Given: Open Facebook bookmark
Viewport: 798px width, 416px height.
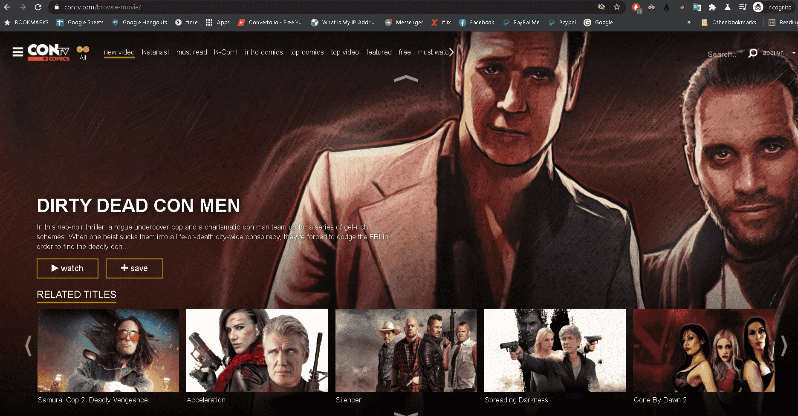Looking at the screenshot, I should pyautogui.click(x=477, y=23).
